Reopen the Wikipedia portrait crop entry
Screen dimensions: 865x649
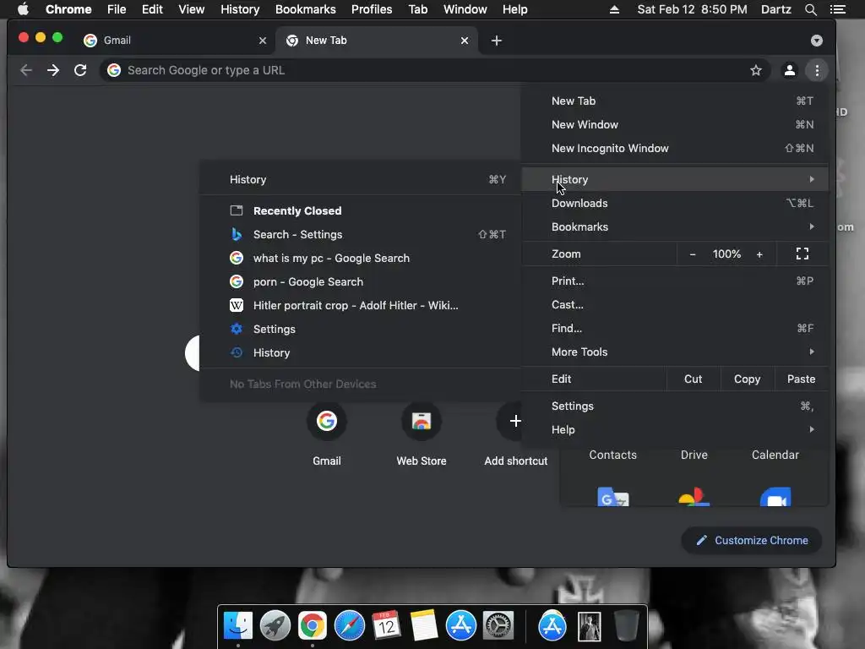point(360,305)
